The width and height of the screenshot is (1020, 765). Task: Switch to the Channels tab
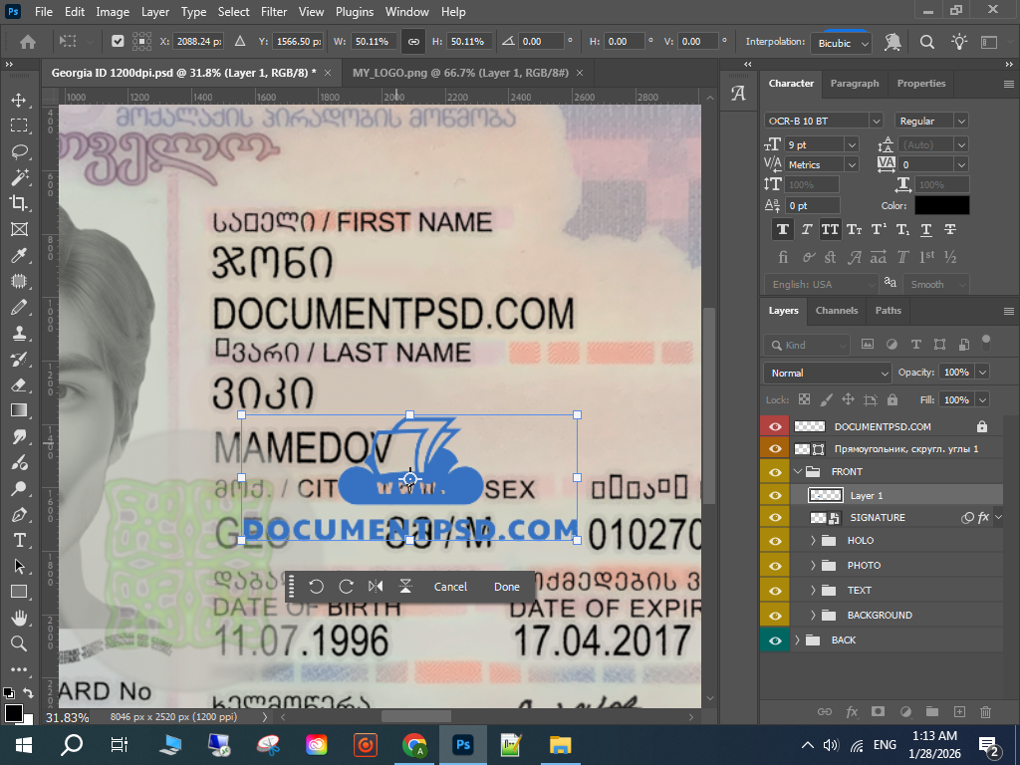pos(837,311)
